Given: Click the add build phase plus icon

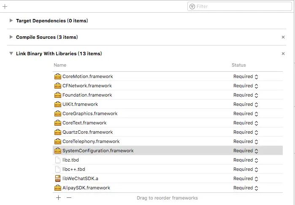Looking at the screenshot, I should (x=5, y=6).
